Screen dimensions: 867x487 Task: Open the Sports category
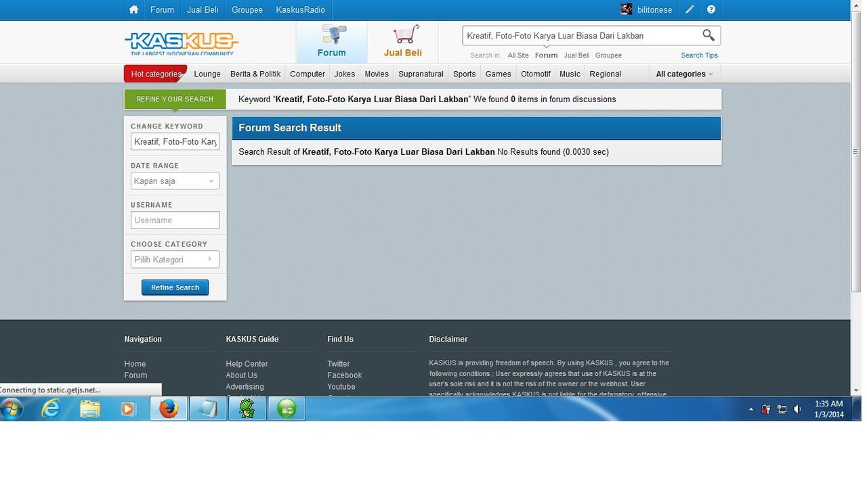465,74
